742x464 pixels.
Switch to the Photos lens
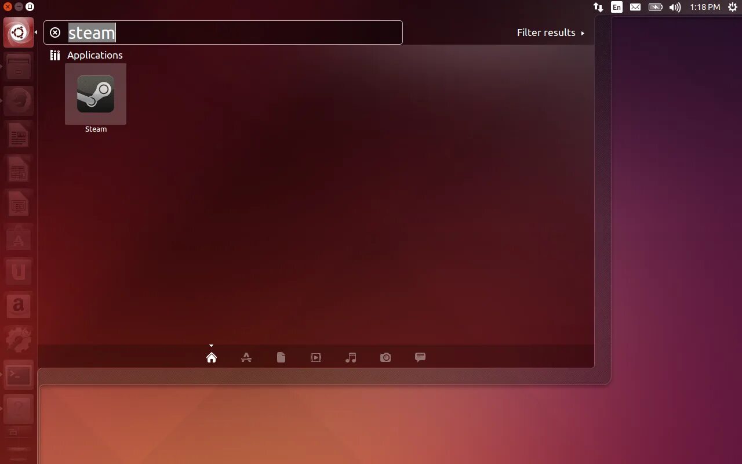click(x=385, y=357)
